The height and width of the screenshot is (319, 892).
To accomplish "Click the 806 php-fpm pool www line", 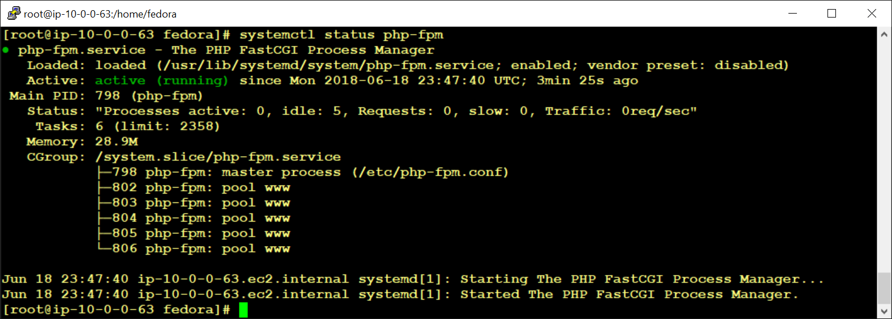I will [x=201, y=249].
